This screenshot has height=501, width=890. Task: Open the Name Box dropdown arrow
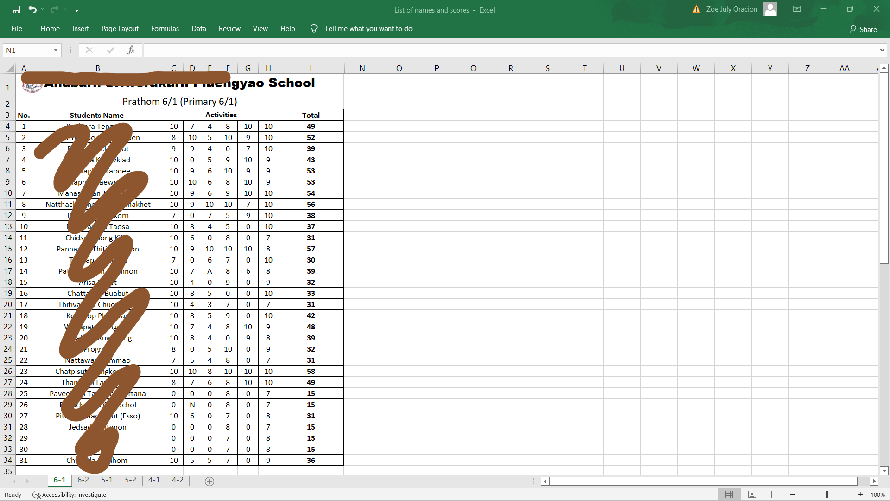(x=56, y=50)
